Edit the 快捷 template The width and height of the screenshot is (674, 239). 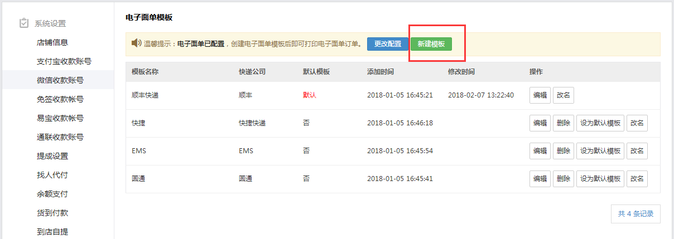(540, 123)
